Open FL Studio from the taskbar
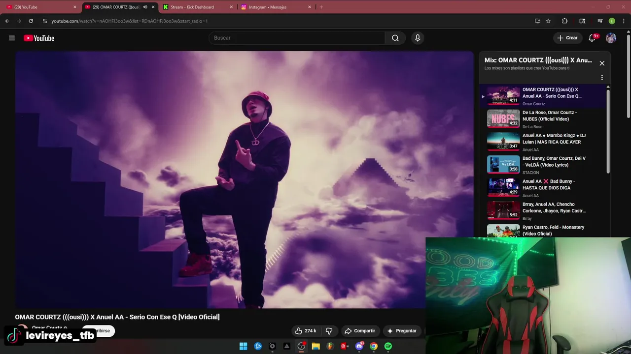 [x=330, y=346]
